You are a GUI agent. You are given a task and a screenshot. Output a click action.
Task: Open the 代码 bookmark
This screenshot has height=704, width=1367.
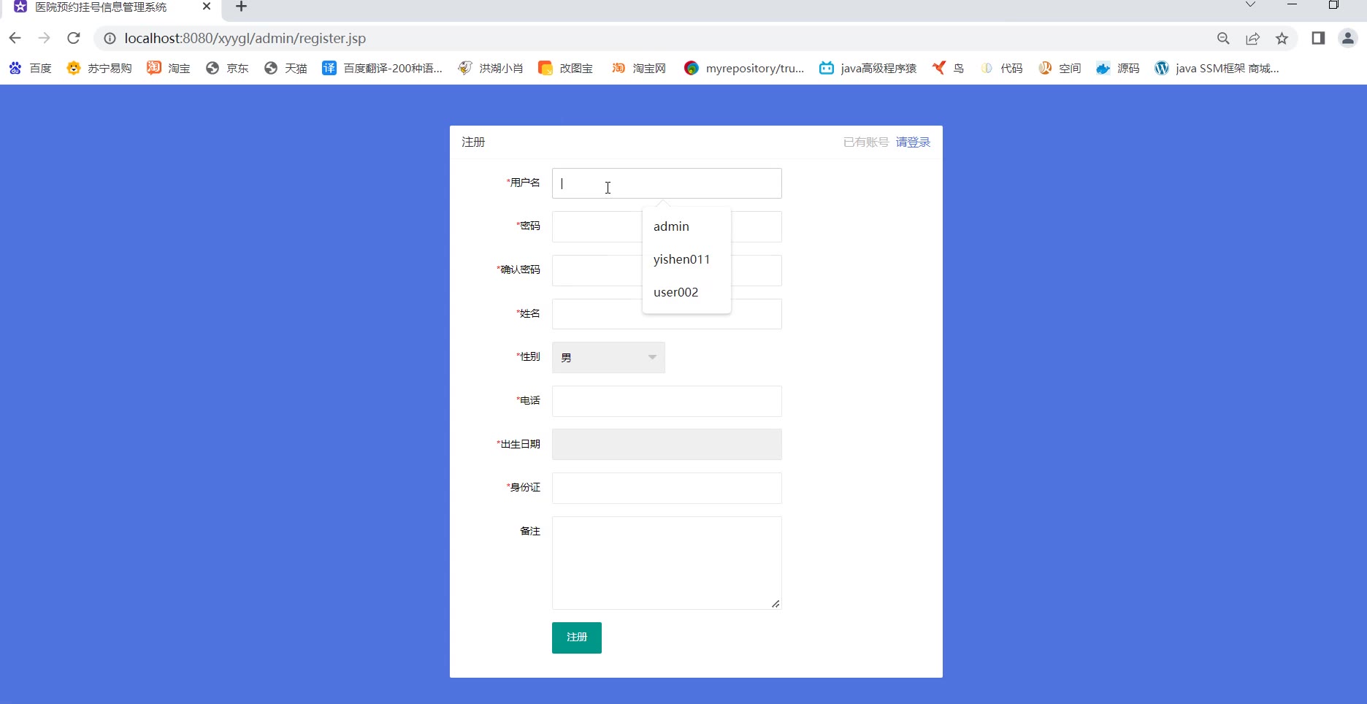[1001, 68]
